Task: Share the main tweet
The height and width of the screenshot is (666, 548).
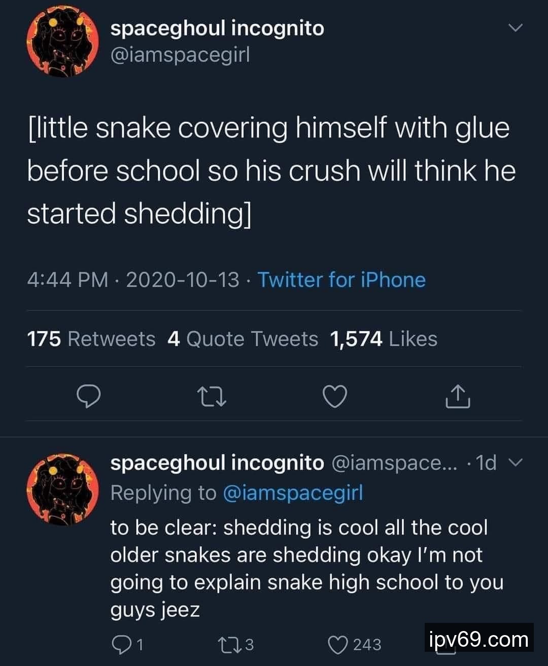Action: pos(458,397)
